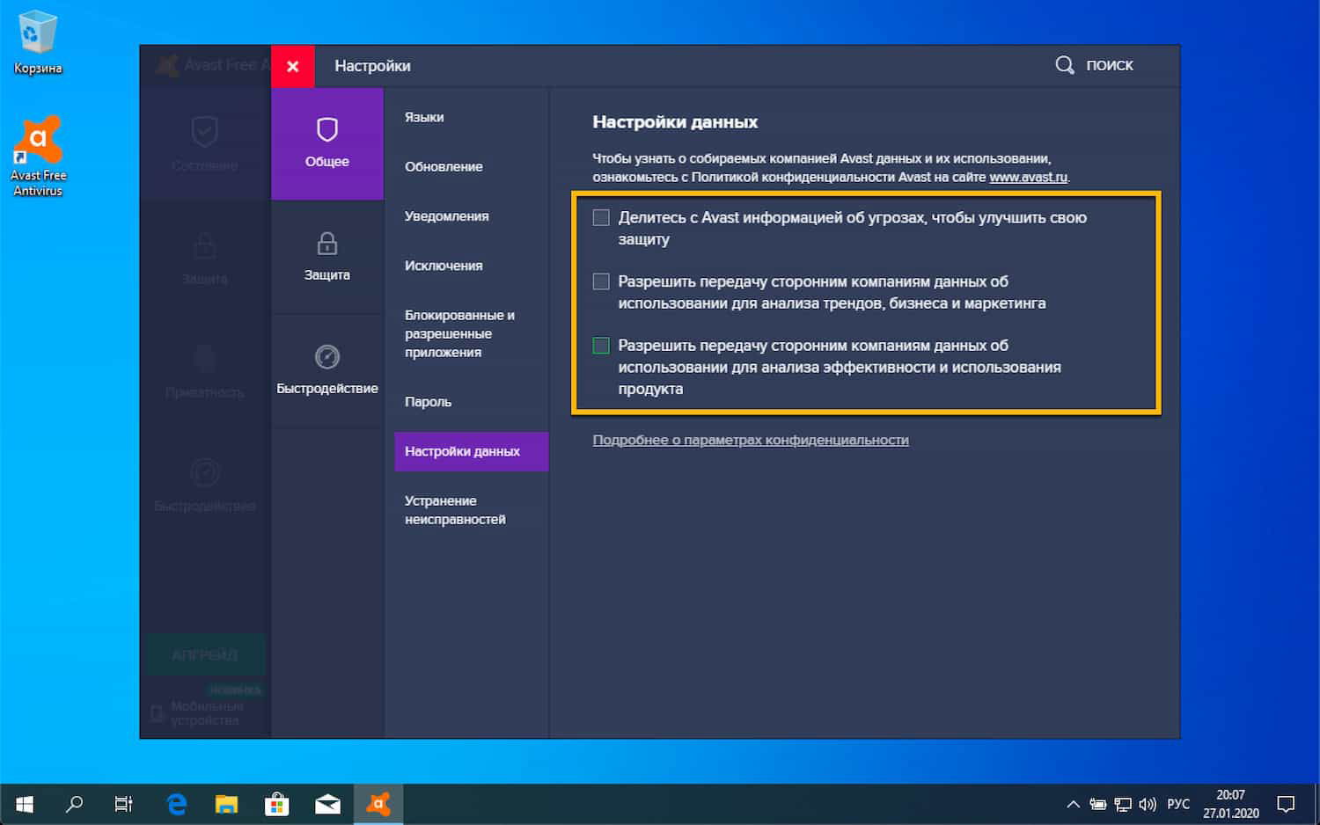Switch to the Языки settings tab
1320x825 pixels.
[423, 116]
